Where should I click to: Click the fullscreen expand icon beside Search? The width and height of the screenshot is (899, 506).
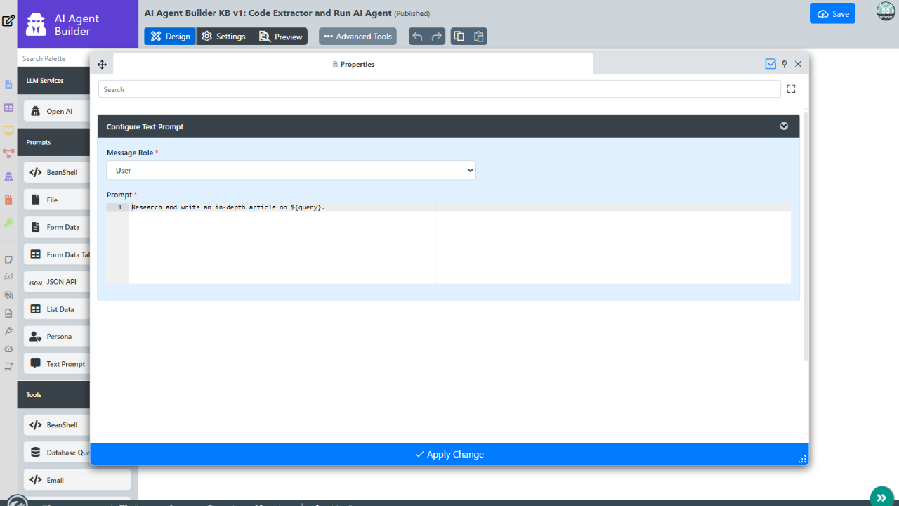pyautogui.click(x=792, y=89)
